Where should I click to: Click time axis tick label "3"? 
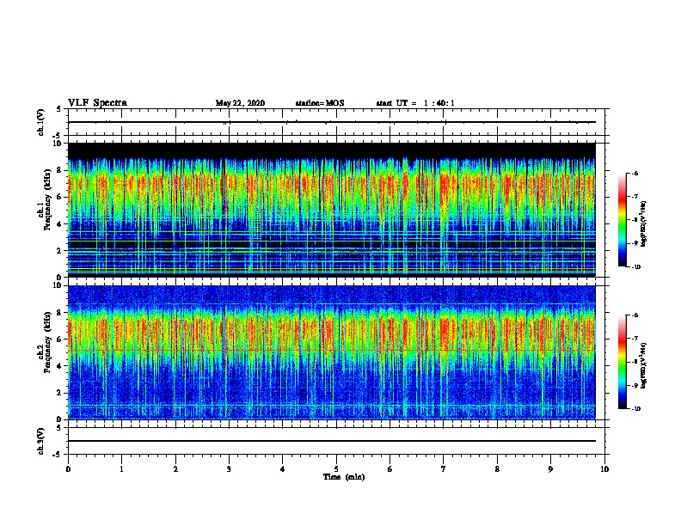[229, 469]
